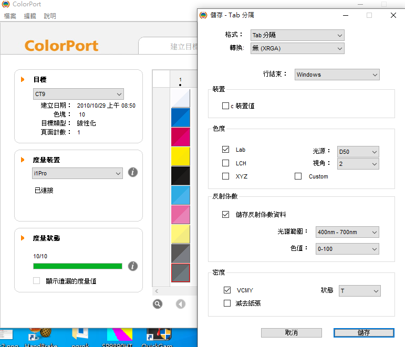Uncheck 儲存反射係數資料 checkbox
Screen dimensions: 405x347
[x=225, y=214]
